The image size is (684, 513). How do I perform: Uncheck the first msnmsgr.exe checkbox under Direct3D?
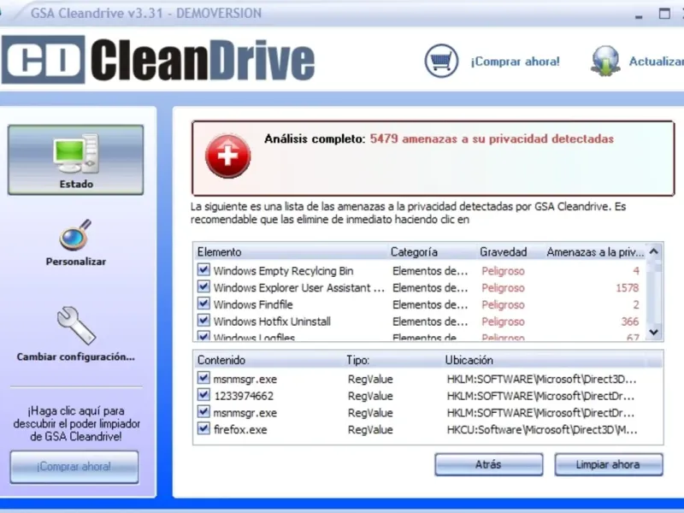tap(203, 378)
